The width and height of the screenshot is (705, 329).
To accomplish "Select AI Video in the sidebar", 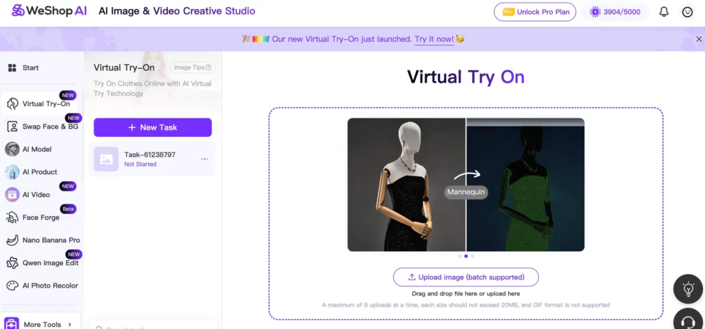I will (36, 195).
